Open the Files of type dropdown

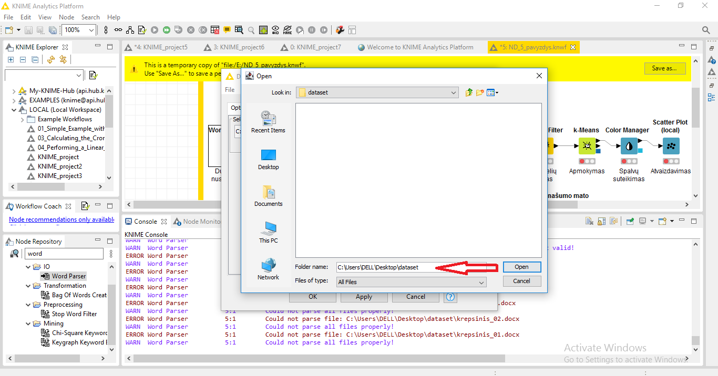[x=481, y=282]
